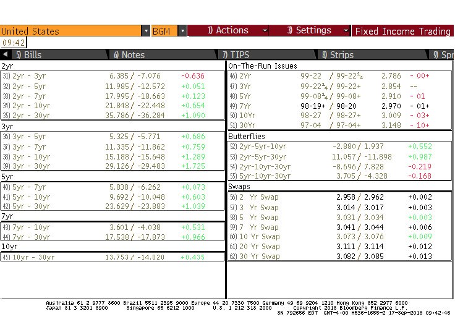Select the 2yr-10yr-30yr butterfly row

tap(339, 166)
